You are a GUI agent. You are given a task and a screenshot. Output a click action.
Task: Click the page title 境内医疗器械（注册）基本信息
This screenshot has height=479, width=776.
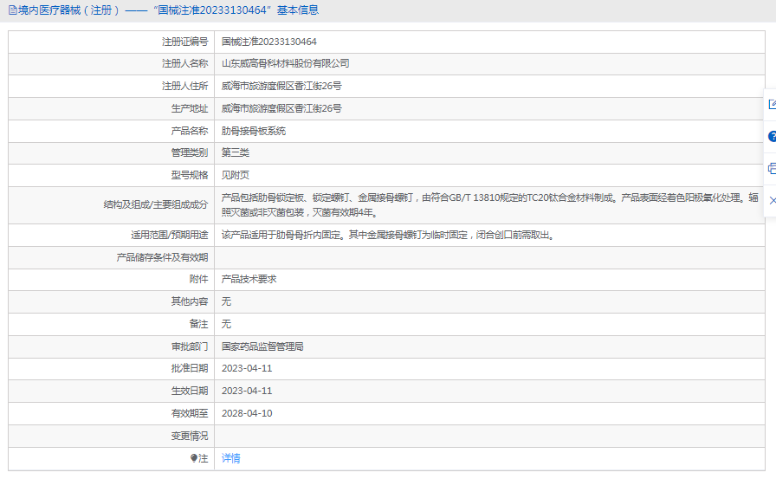pyautogui.click(x=168, y=10)
